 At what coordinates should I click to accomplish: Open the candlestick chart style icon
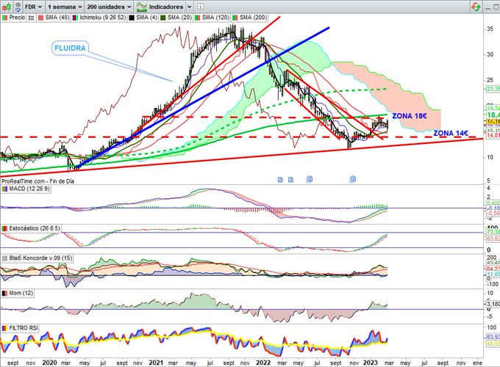pos(7,7)
